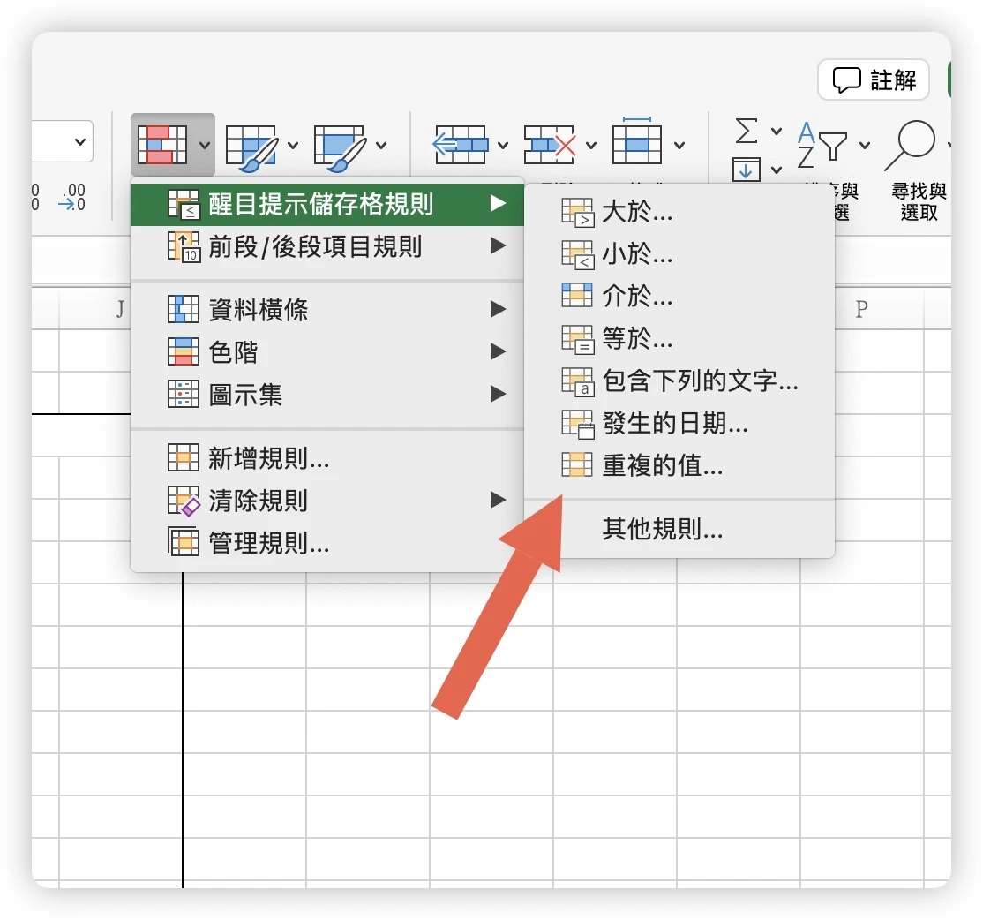Expand the Sort and Filter dropdown arrow
Viewport: 983px width, 920px height.
[865, 146]
